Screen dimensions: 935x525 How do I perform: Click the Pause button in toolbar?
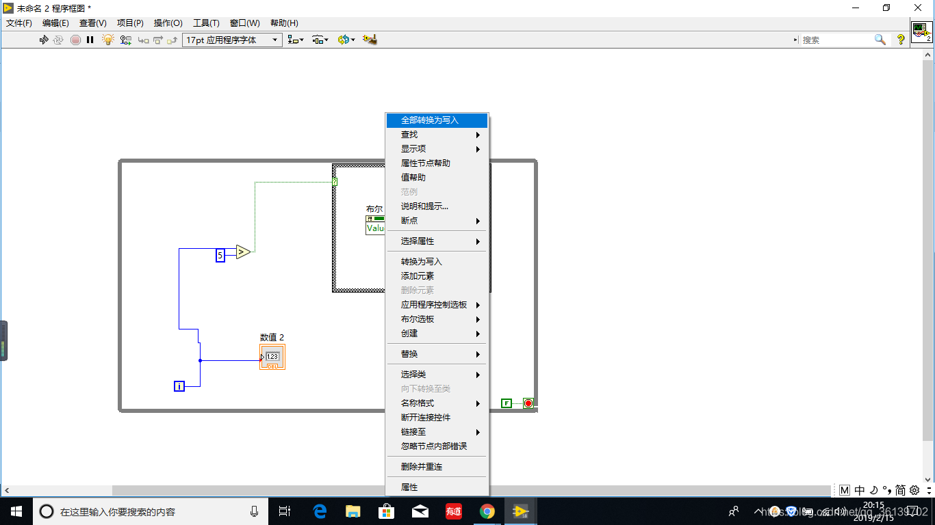90,40
